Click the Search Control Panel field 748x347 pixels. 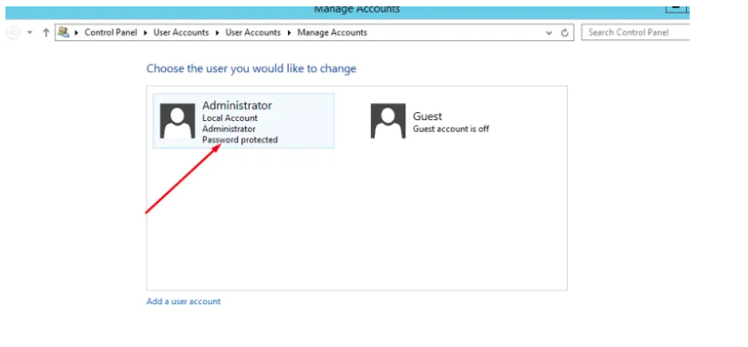(635, 33)
